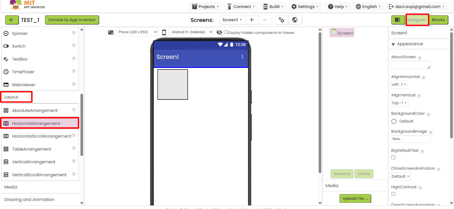Click the phone device icon before the Android theme dropdown
Image resolution: width=454 pixels, height=209 pixels.
pyautogui.click(x=164, y=32)
